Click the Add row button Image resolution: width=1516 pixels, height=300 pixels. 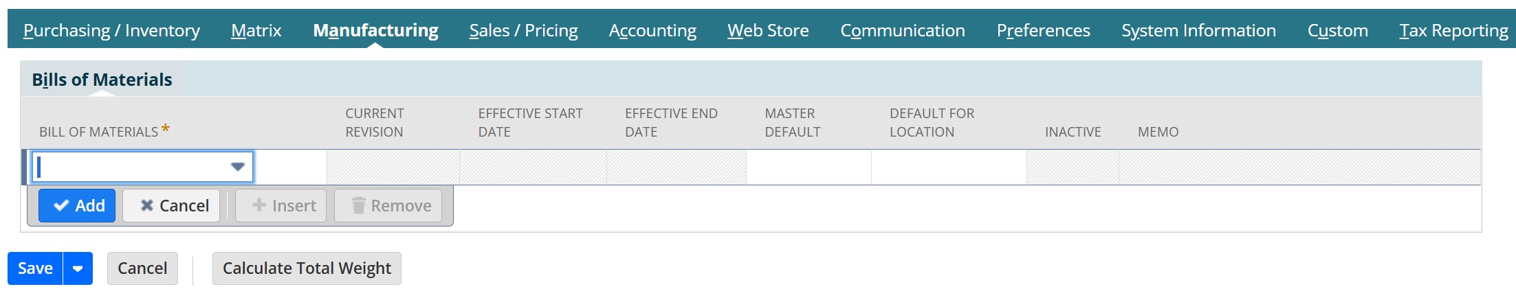pos(77,206)
